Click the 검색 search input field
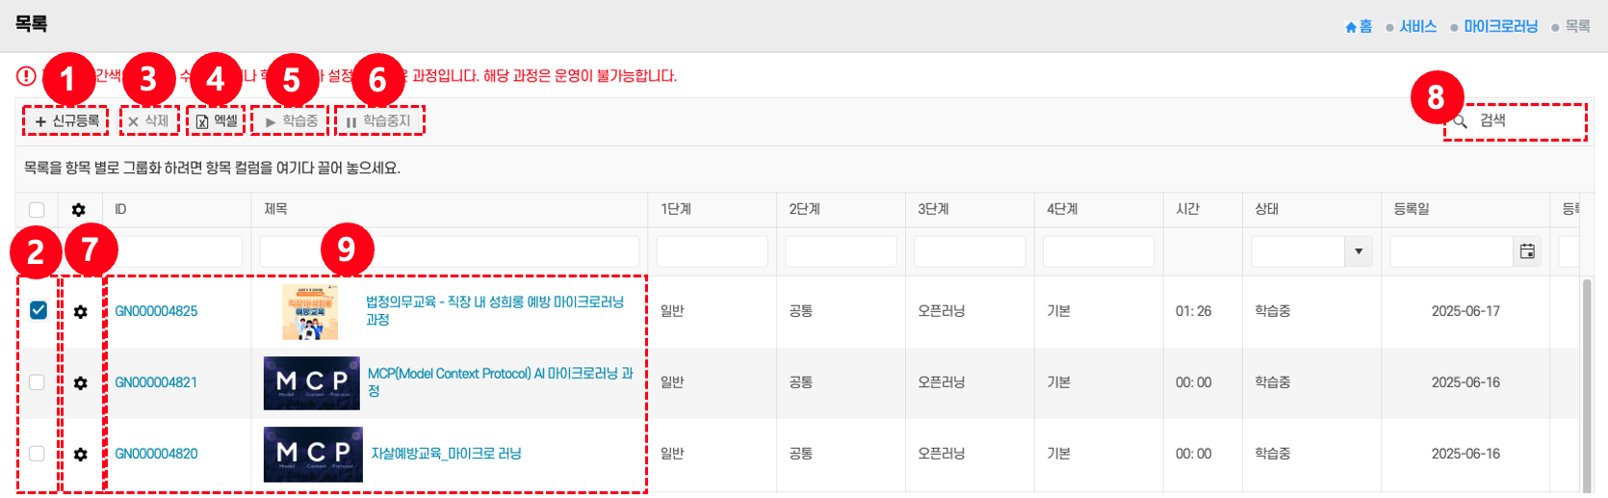The height and width of the screenshot is (498, 1608). (x=1526, y=121)
